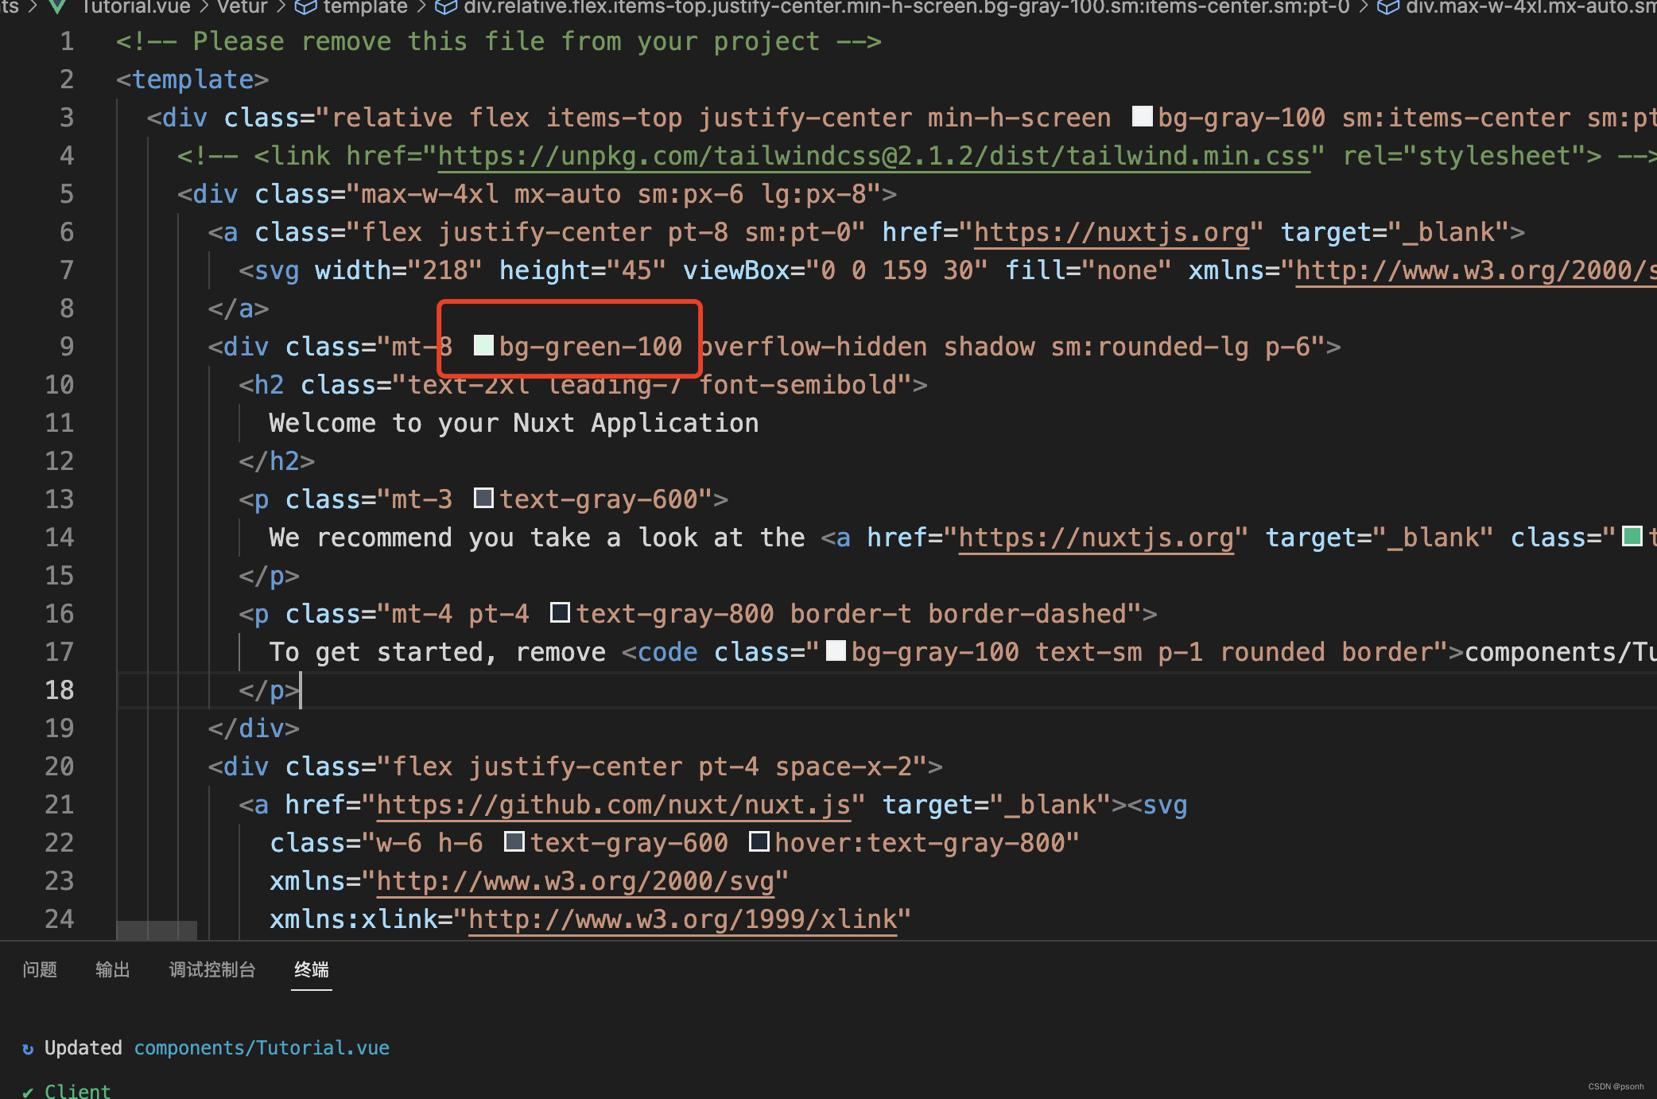Click line number 1 in the gutter
1657x1099 pixels.
click(67, 41)
